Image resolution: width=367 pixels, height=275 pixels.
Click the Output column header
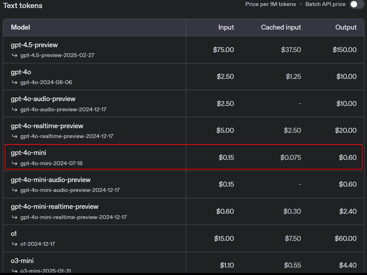click(x=346, y=27)
